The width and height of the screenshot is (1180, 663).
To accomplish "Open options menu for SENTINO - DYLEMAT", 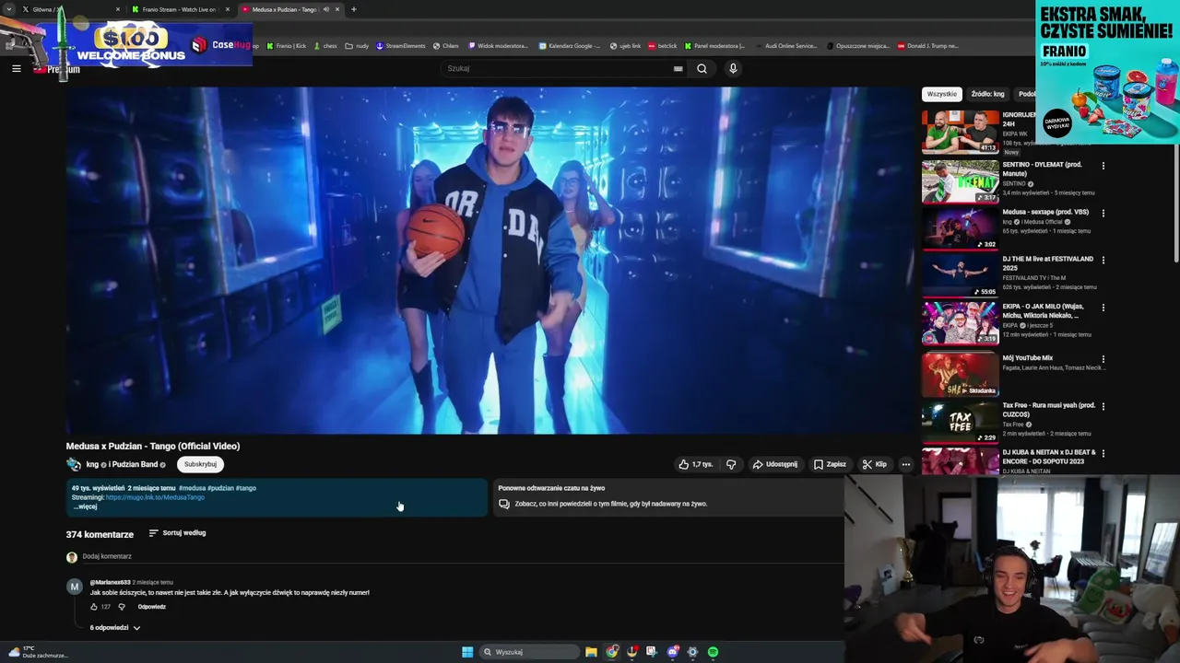I will [x=1103, y=166].
